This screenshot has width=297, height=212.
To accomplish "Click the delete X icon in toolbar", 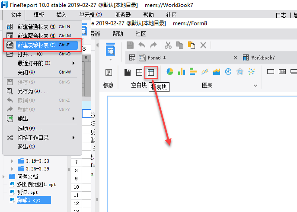I will pyautogui.click(x=203, y=45).
